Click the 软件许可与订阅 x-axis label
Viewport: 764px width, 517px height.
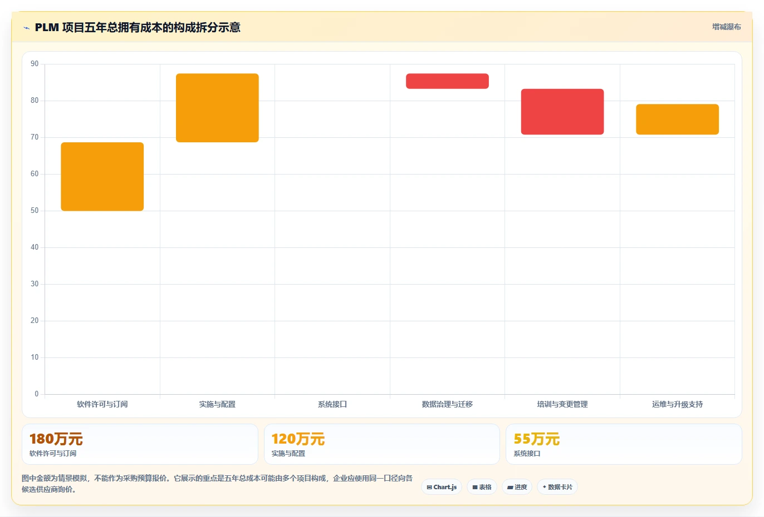tap(102, 404)
